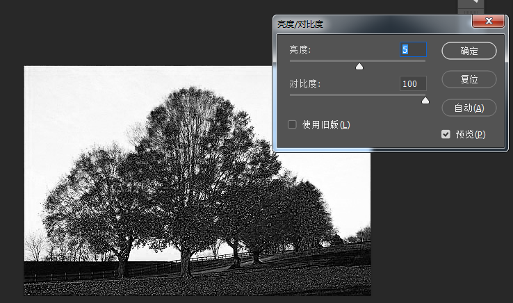
Task: Click the 自动(A) auto button
Action: pyautogui.click(x=469, y=108)
